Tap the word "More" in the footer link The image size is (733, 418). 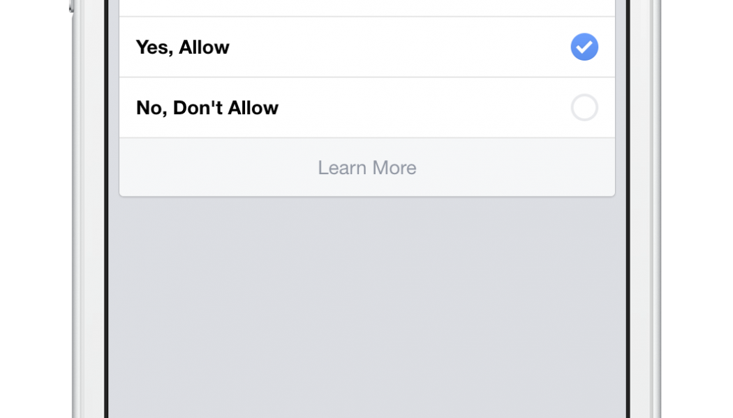pyautogui.click(x=394, y=167)
